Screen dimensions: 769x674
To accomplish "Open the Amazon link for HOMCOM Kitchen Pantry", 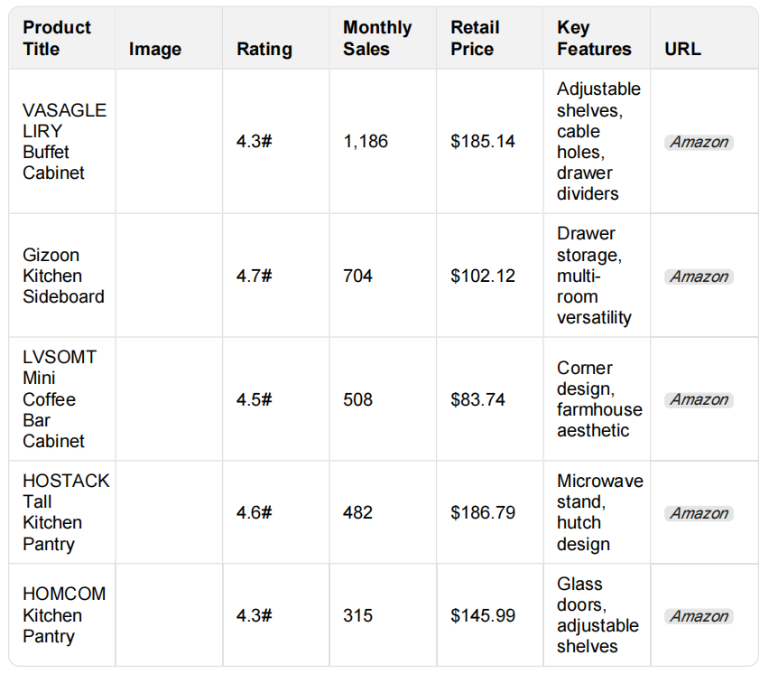I will pyautogui.click(x=699, y=616).
